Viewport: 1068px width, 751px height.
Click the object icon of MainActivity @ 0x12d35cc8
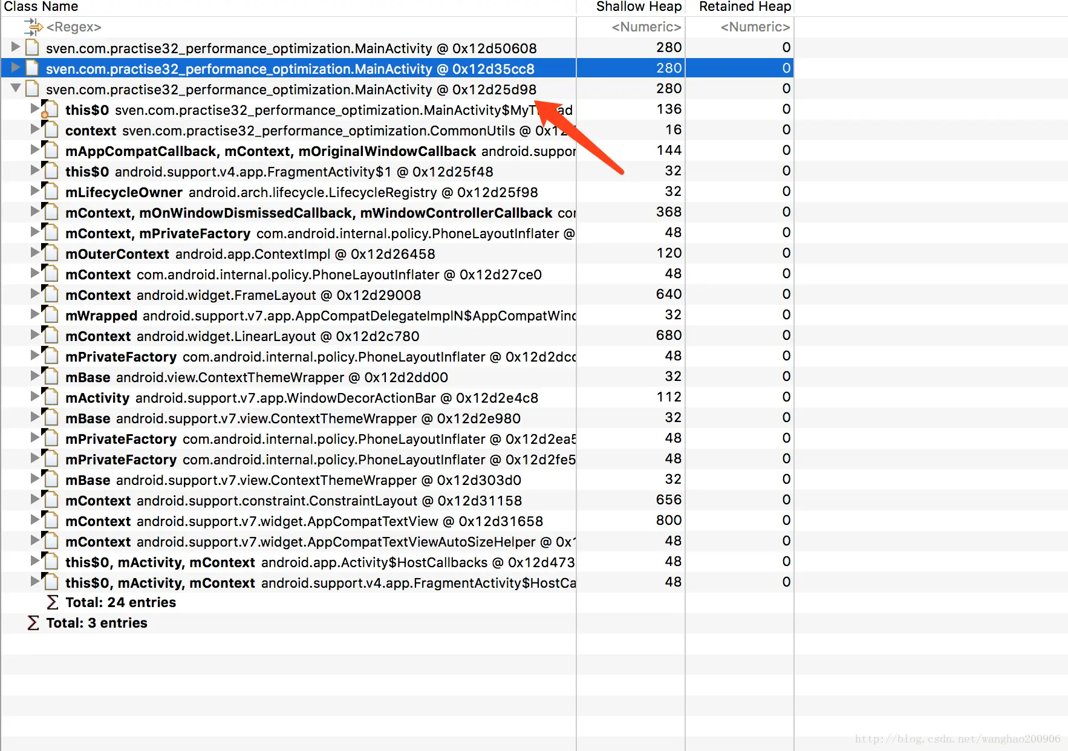(33, 68)
